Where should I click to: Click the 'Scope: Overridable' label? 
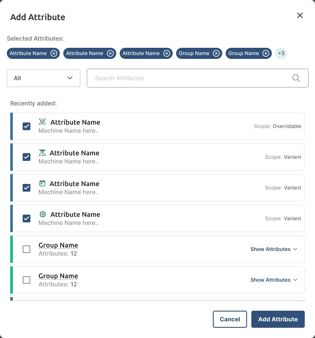277,126
